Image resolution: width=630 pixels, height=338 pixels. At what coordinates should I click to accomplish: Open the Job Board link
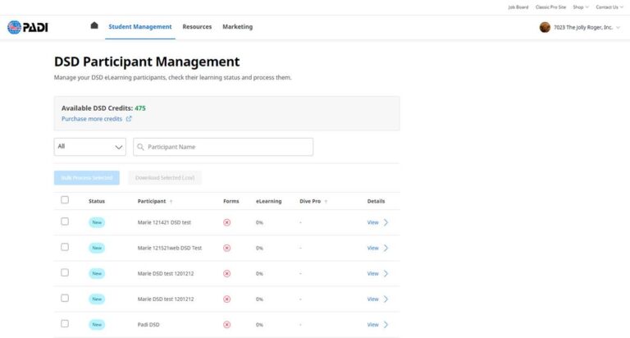[518, 7]
